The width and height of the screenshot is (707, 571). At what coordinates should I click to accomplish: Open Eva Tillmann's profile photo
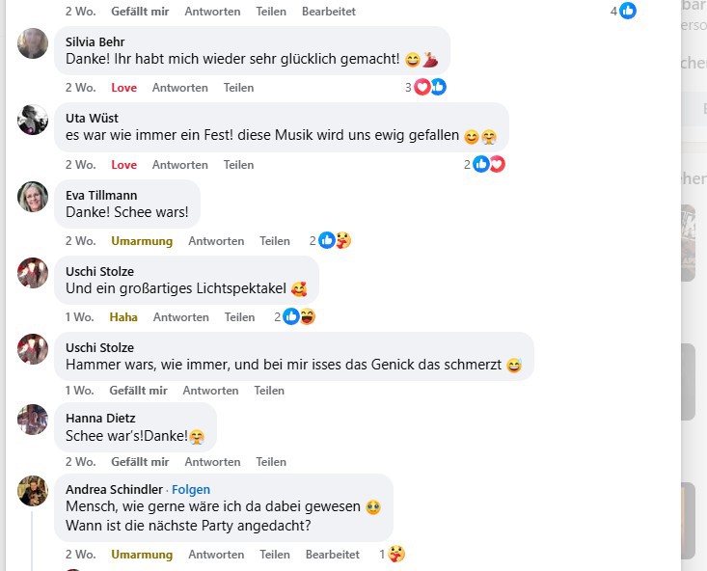tap(33, 196)
